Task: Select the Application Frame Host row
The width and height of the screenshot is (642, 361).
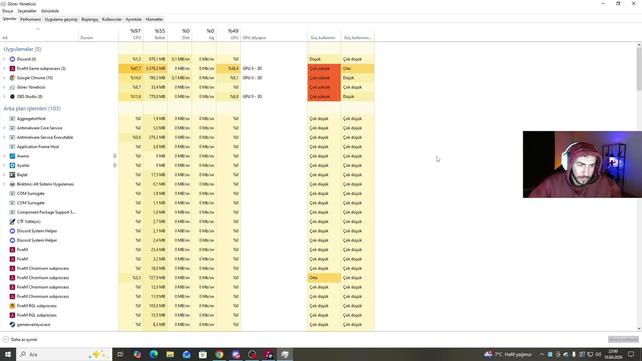Action: click(x=187, y=146)
